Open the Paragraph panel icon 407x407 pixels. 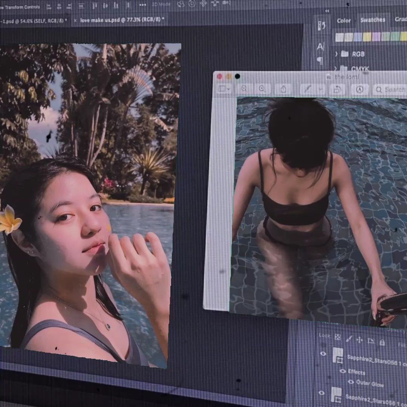point(320,60)
